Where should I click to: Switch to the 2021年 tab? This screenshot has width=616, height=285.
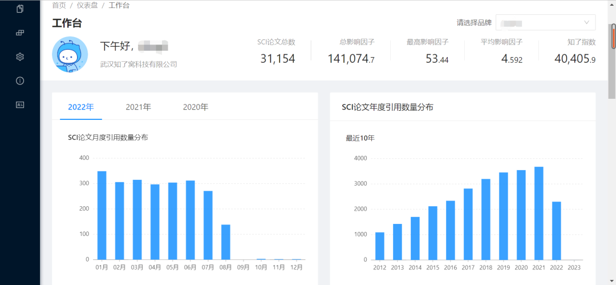pos(139,107)
